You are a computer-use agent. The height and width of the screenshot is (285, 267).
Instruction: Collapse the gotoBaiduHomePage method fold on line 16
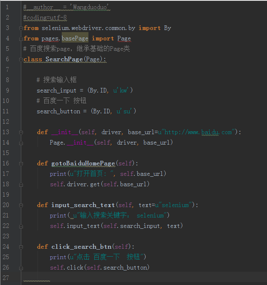point(21,164)
